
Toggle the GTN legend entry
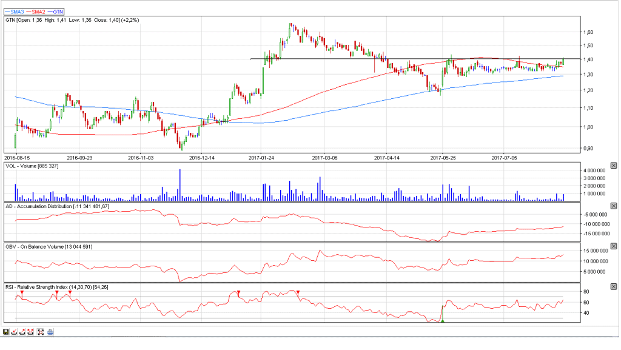[55, 12]
